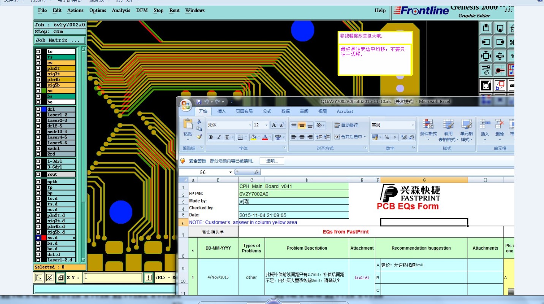
Task: Open the Genesis Analysis menu
Action: pyautogui.click(x=121, y=10)
